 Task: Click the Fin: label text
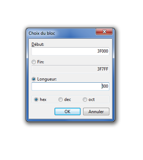click(40, 62)
